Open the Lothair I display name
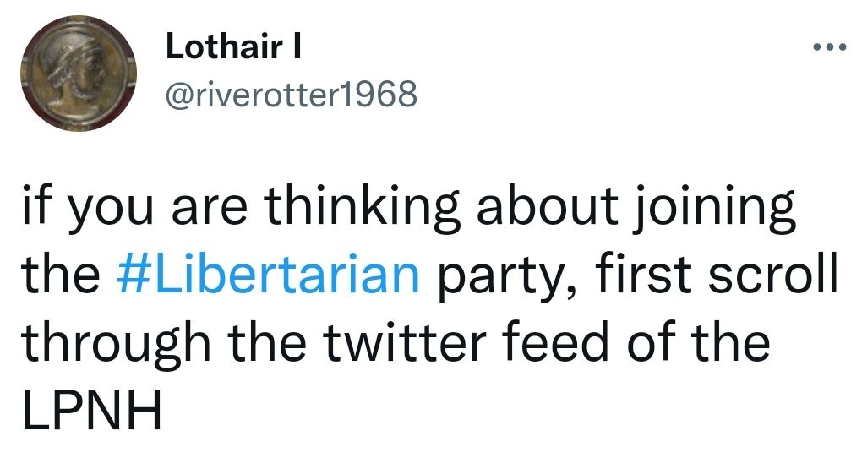The width and height of the screenshot is (862, 469). 234,46
